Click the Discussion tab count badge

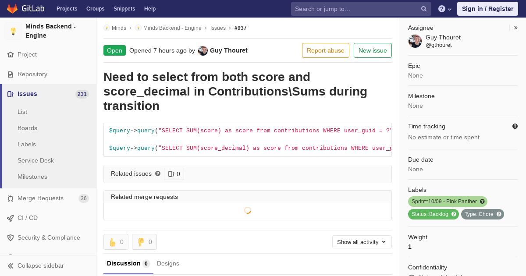146,264
